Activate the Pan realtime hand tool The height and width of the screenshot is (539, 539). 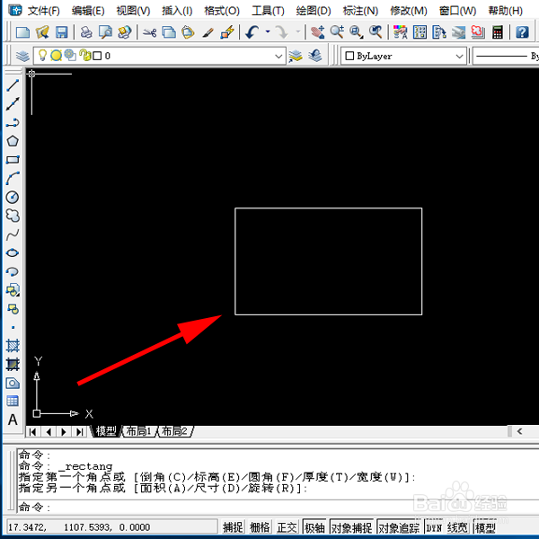pyautogui.click(x=317, y=32)
